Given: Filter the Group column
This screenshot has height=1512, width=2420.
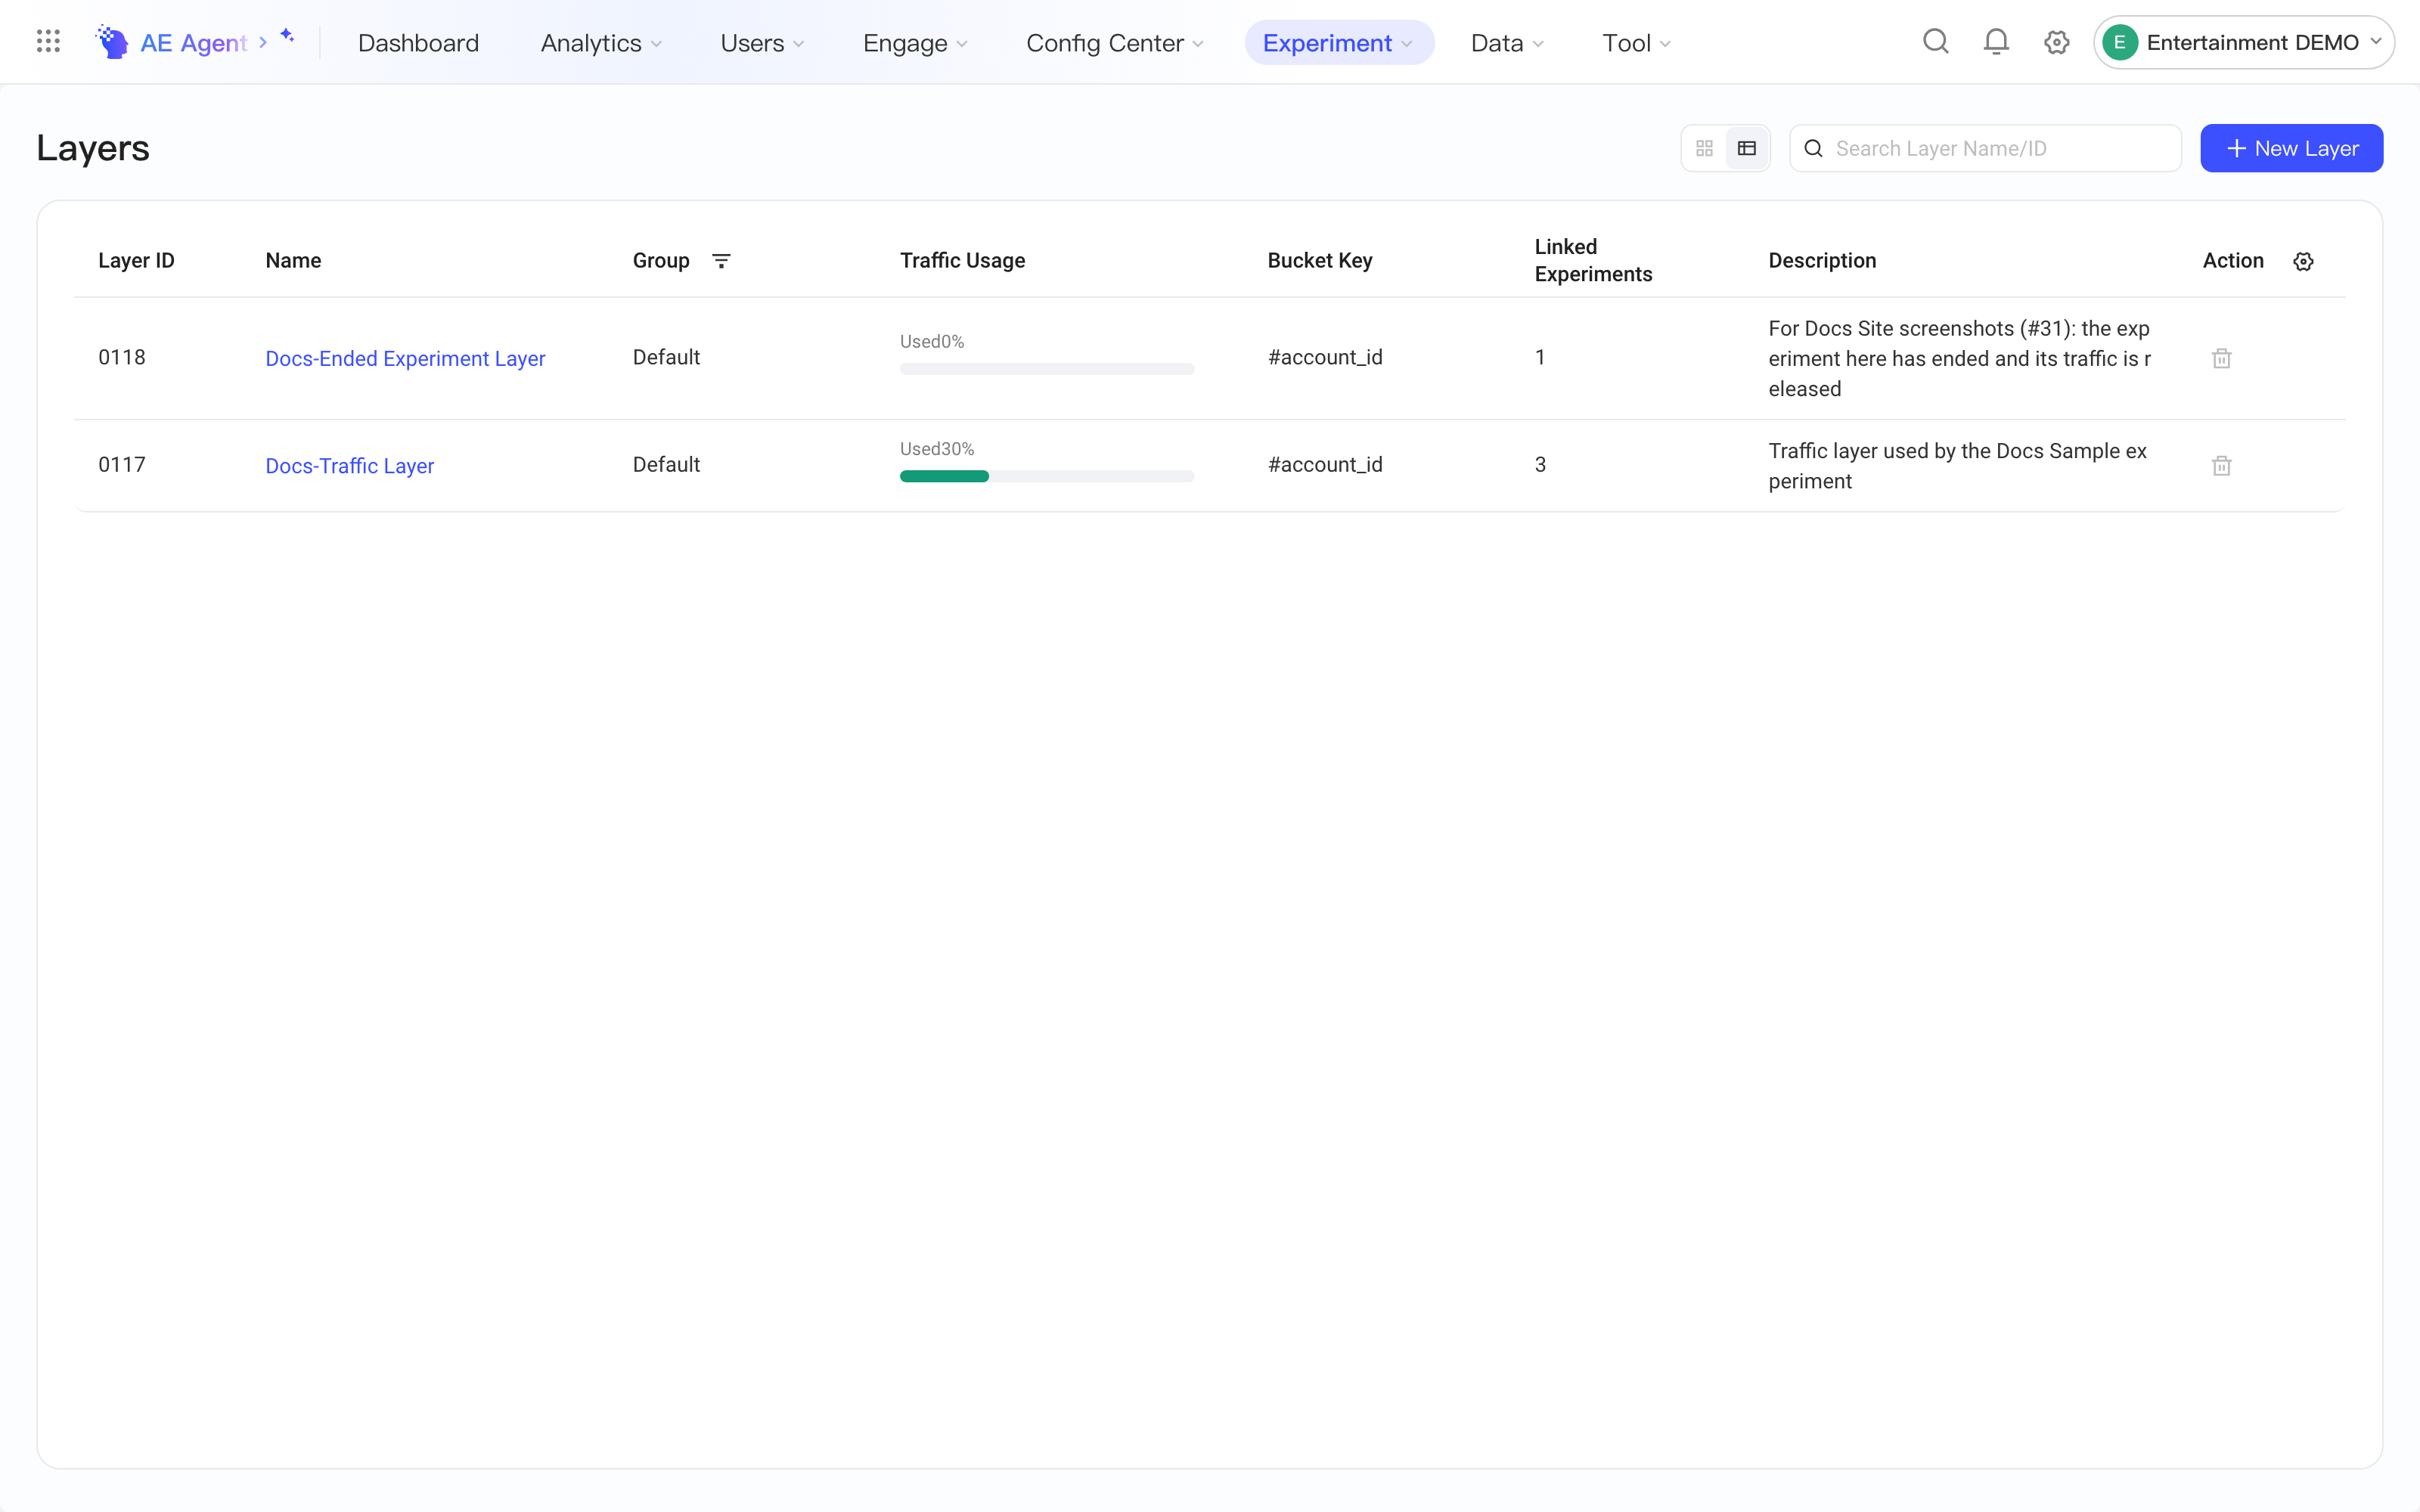Looking at the screenshot, I should pos(721,261).
